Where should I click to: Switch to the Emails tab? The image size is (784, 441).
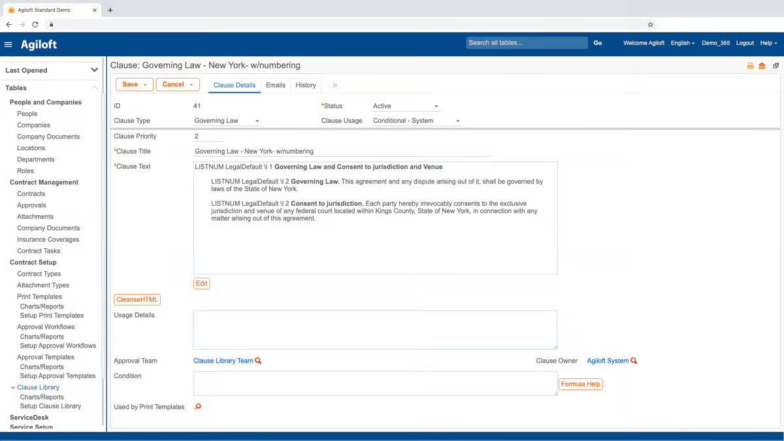(275, 85)
